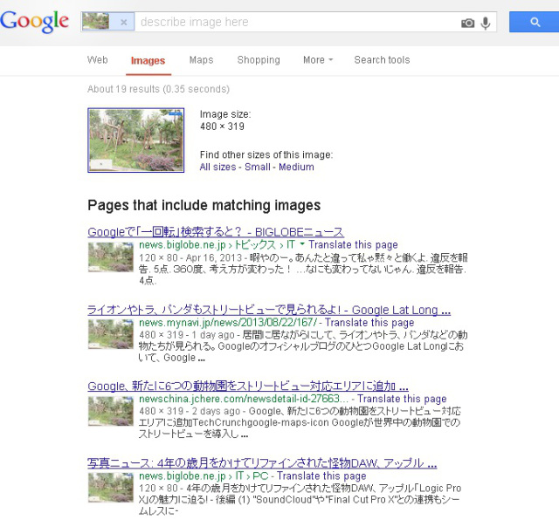Screen dimensions: 559x520
Task: Open Search tools
Action: click(x=382, y=60)
